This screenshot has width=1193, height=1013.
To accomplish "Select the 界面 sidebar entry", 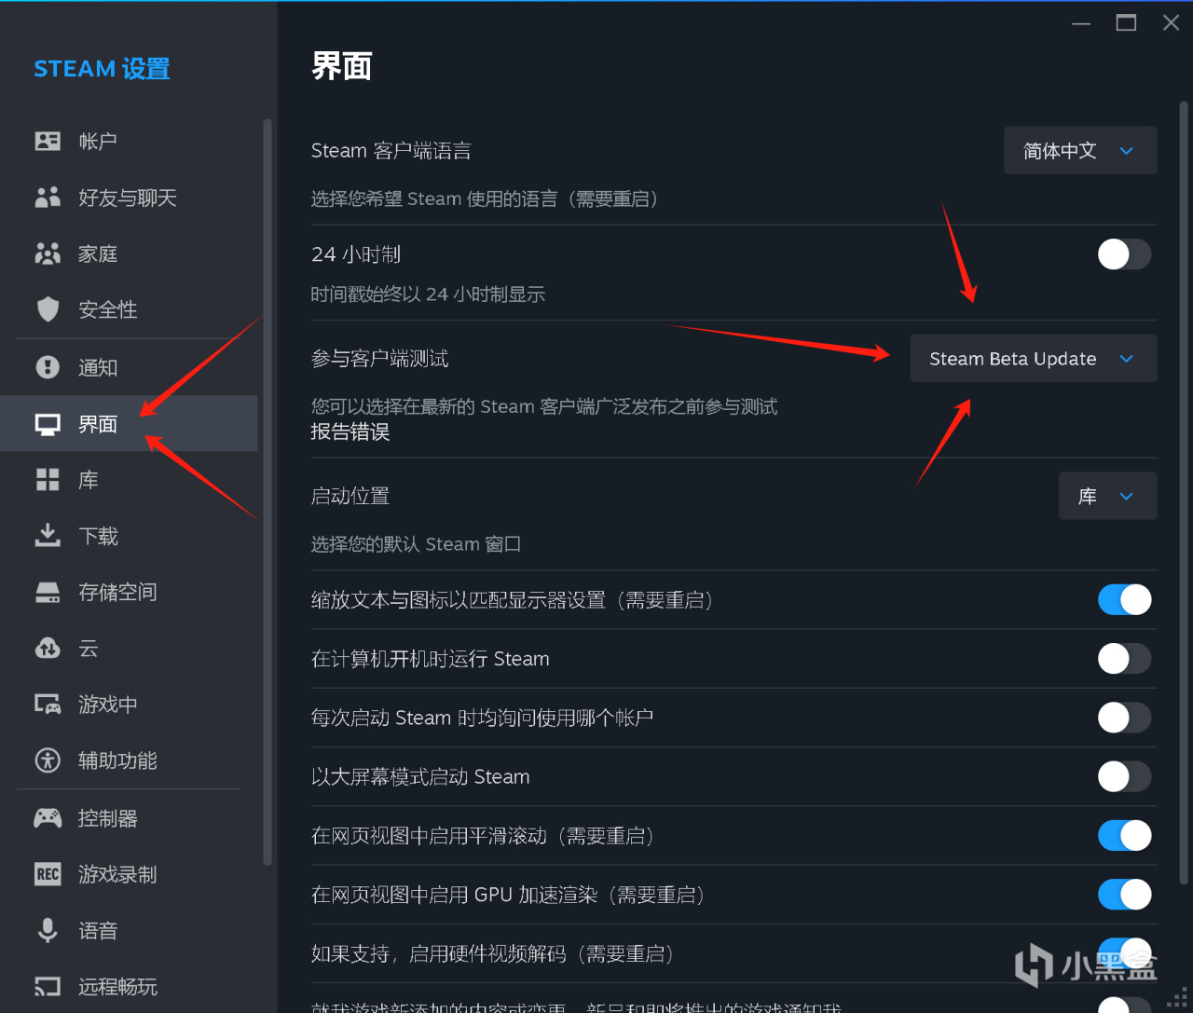I will (129, 424).
